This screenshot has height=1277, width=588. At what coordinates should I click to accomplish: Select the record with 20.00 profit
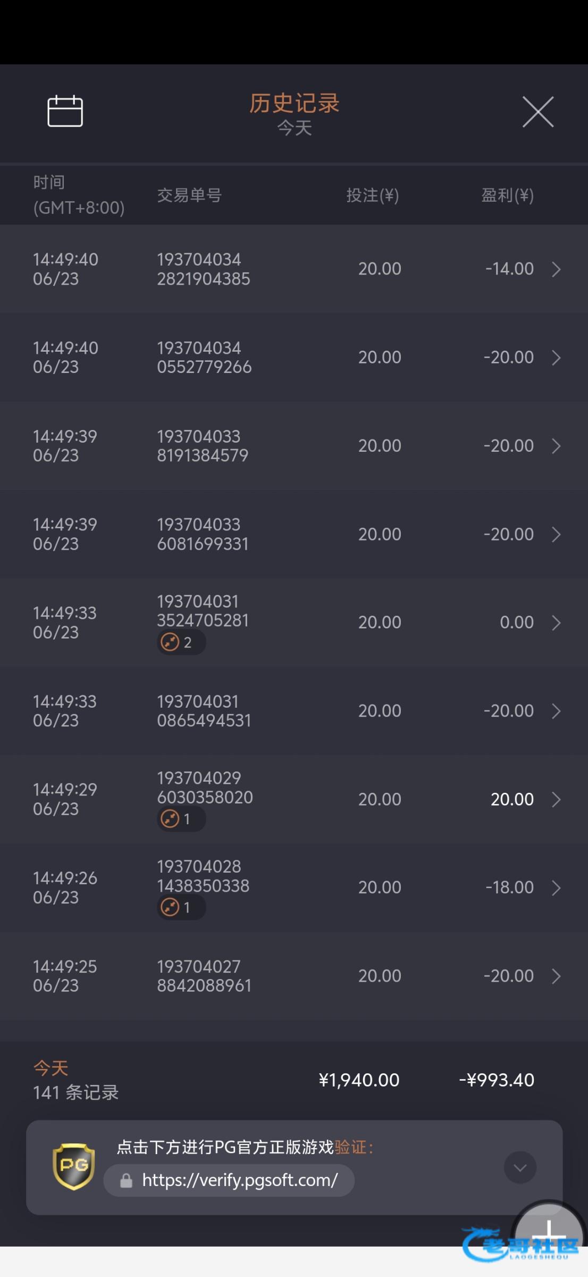294,799
